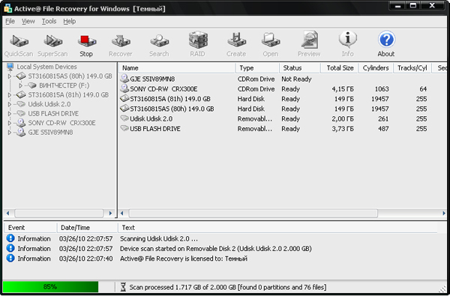Expand the ST3160815AS (80h) tree node
Image resolution: width=450 pixels, height=296 pixels.
(x=10, y=76)
